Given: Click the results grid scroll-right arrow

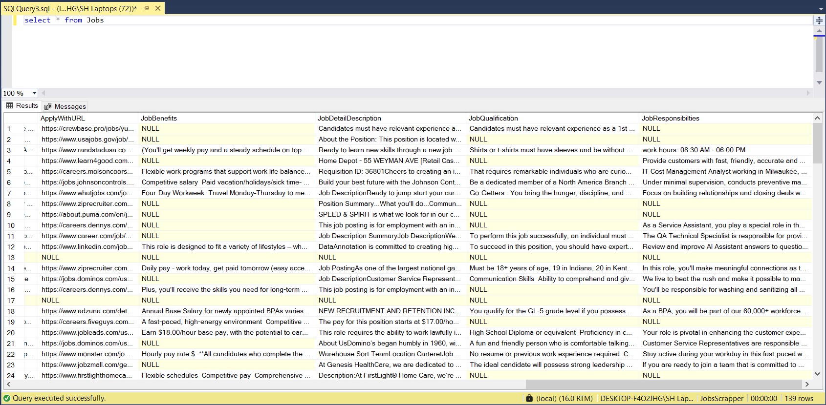Looking at the screenshot, I should pyautogui.click(x=807, y=385).
